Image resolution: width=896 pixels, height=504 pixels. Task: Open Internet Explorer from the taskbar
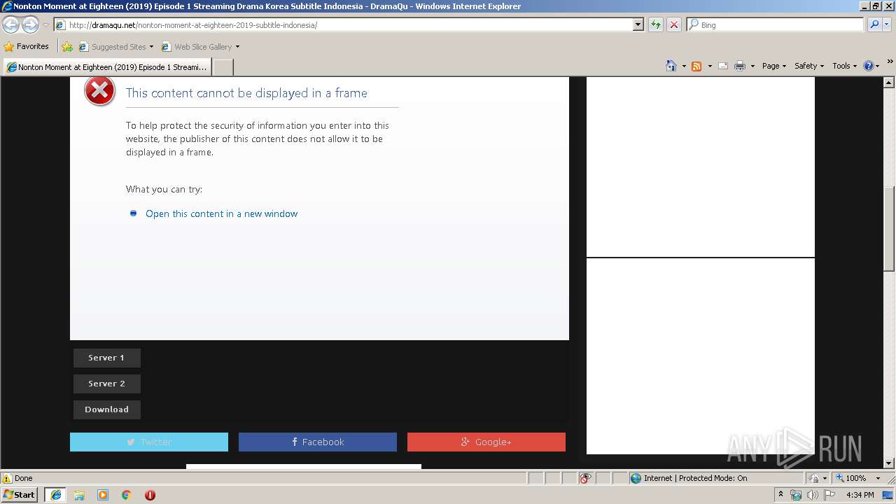[x=56, y=495]
